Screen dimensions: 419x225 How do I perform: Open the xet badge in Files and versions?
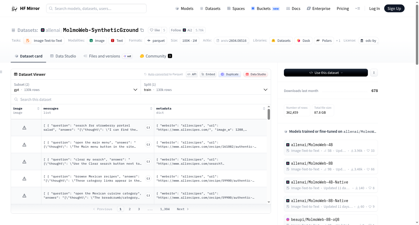point(128,56)
